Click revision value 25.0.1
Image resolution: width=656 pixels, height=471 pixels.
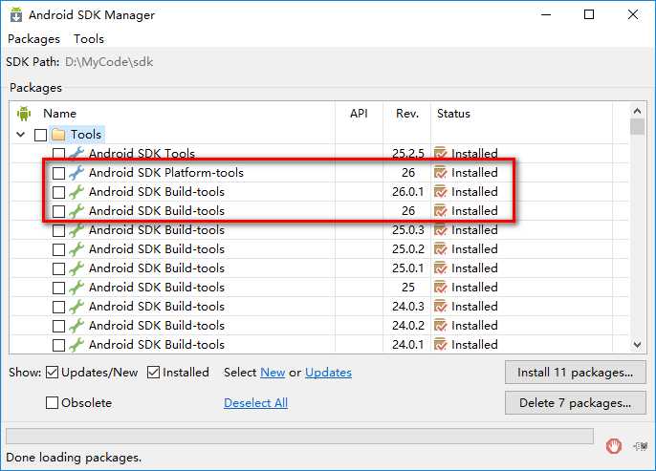408,268
